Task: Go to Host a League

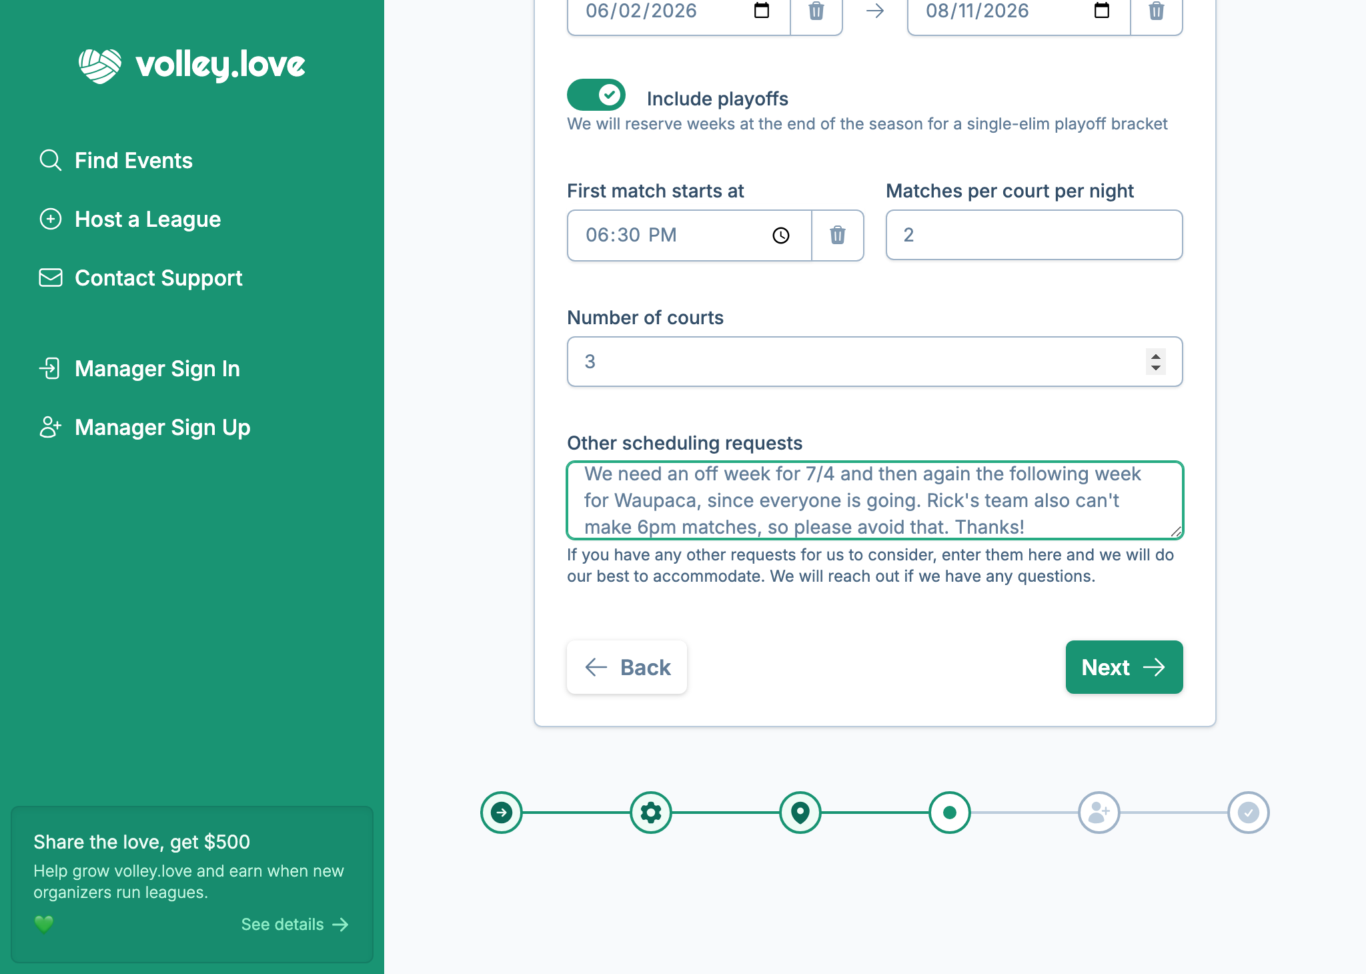Action: 148,219
